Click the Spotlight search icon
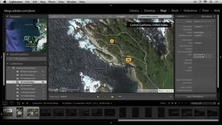222x125 pixels. (x=211, y=2)
